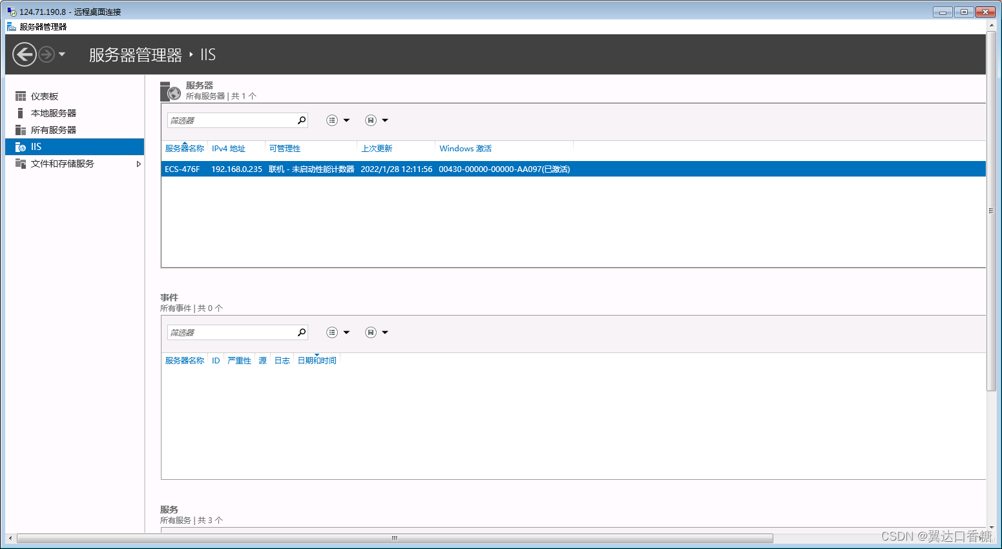1002x549 pixels.
Task: Click the server filter input field
Action: click(x=231, y=120)
